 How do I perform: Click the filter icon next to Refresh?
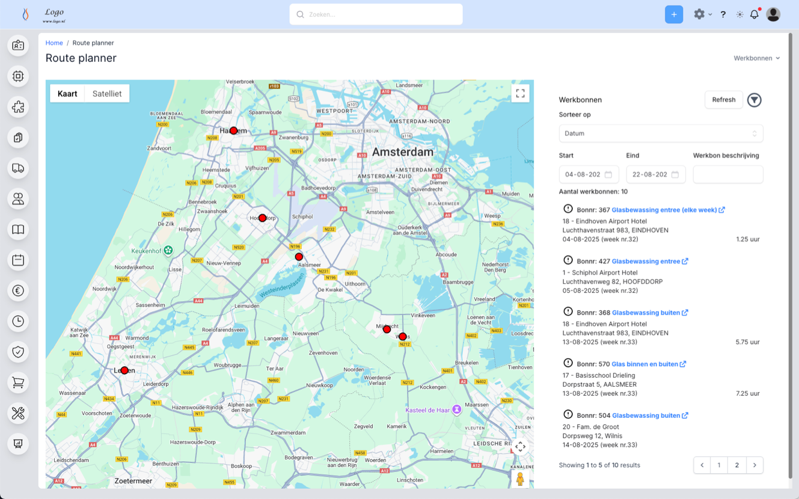(755, 100)
